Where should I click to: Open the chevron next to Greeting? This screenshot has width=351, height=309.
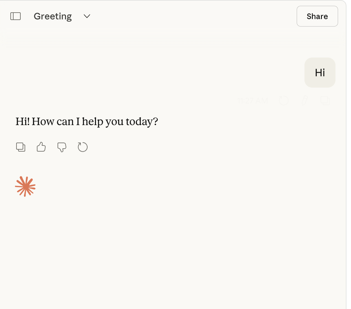pyautogui.click(x=87, y=16)
